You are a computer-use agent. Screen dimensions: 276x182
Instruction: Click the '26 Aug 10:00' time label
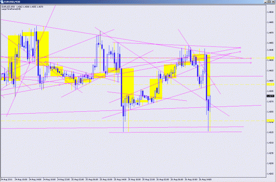click(191, 179)
